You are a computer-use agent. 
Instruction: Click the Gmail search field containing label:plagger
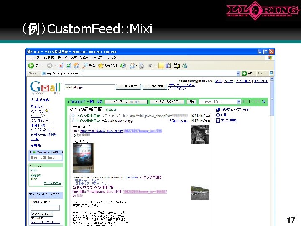(x=89, y=87)
